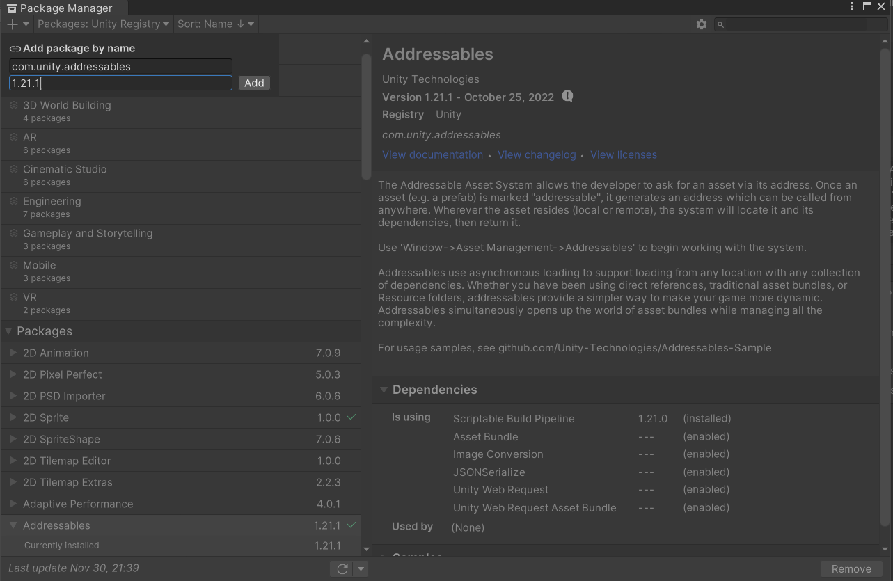893x581 pixels.
Task: Open the refresh options dropdown arrow
Action: coord(361,568)
